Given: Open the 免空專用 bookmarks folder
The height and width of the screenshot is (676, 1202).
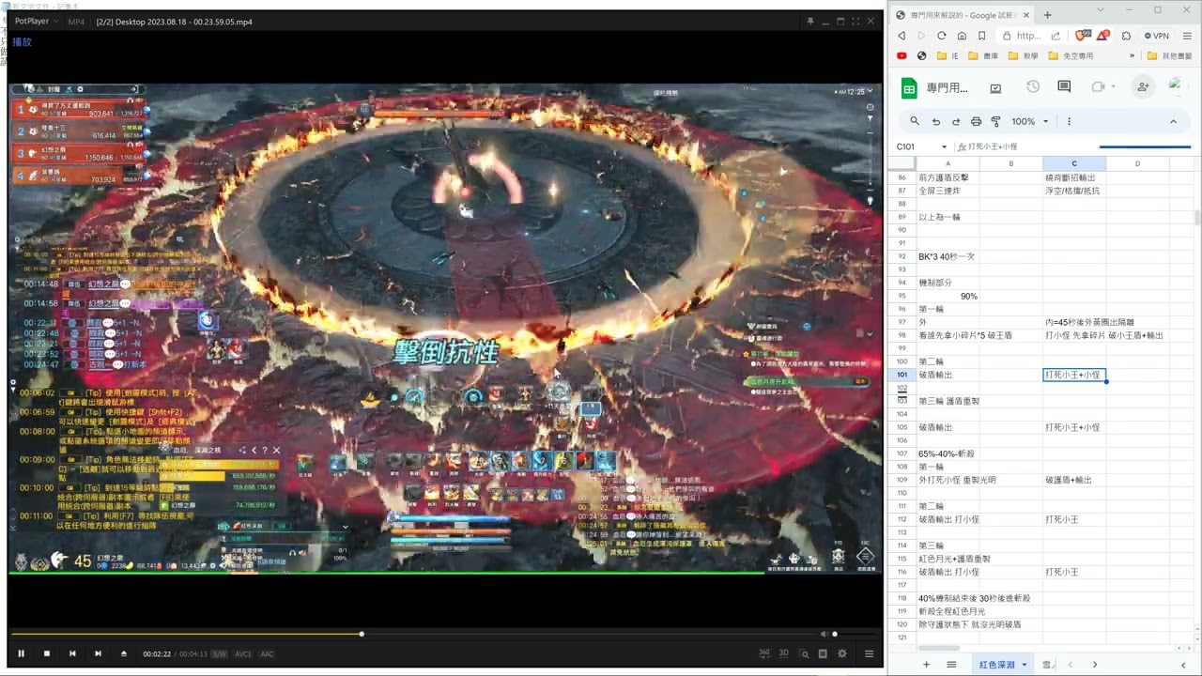Looking at the screenshot, I should tap(1071, 56).
